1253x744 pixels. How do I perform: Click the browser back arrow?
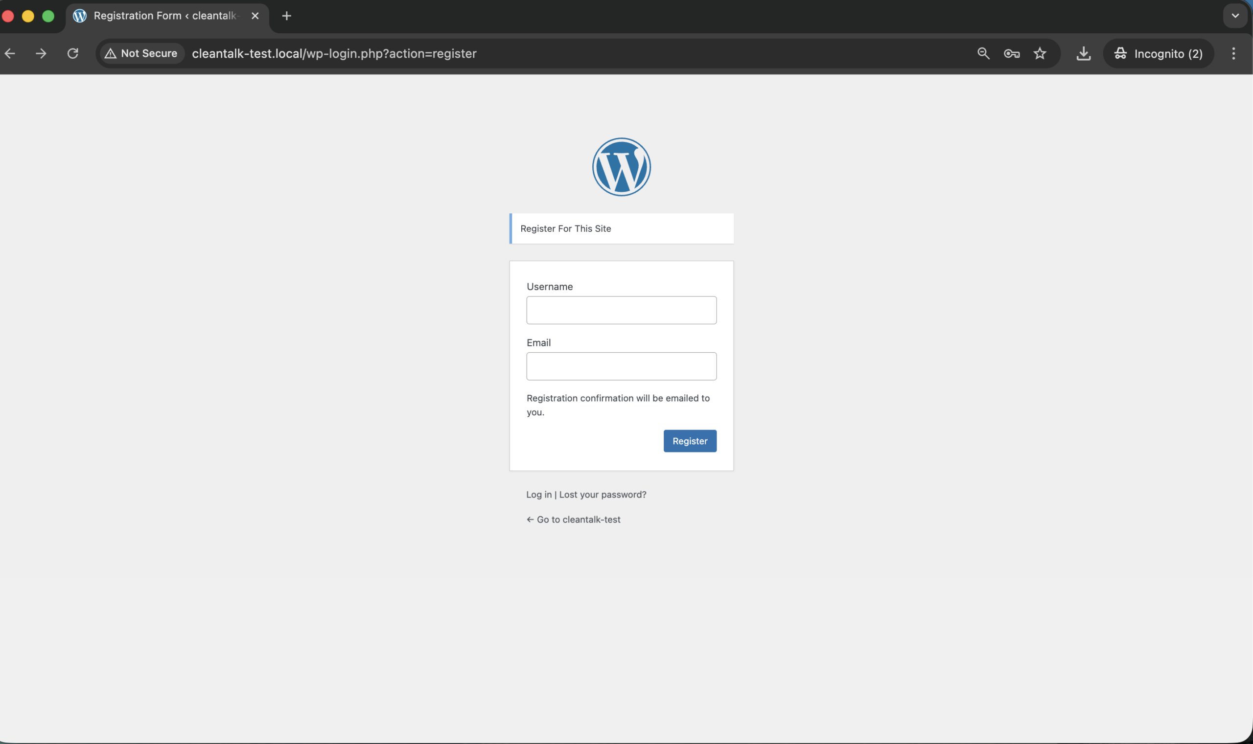click(x=10, y=53)
